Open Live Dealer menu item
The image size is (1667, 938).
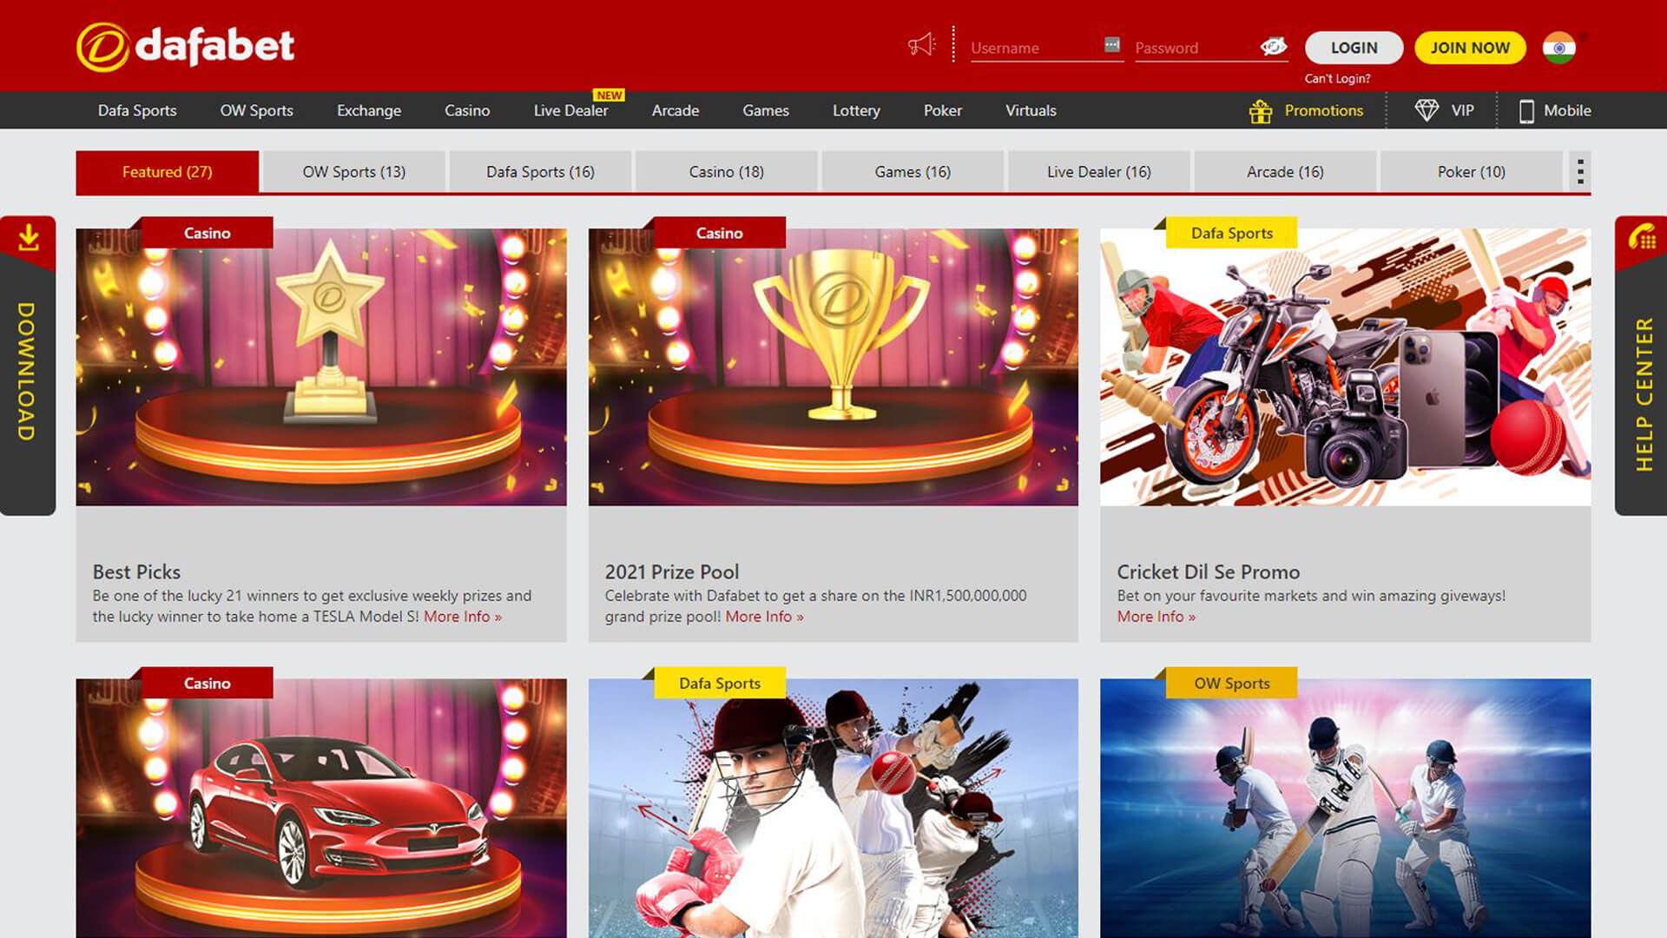coord(570,110)
